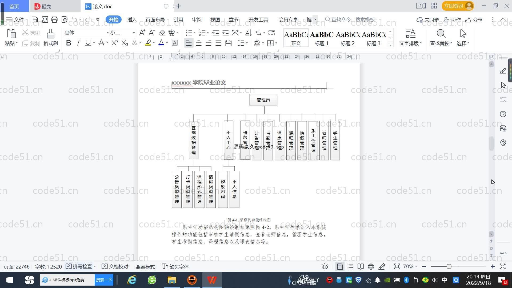Expand the font name dropdown
The height and width of the screenshot is (288, 512).
click(x=107, y=33)
